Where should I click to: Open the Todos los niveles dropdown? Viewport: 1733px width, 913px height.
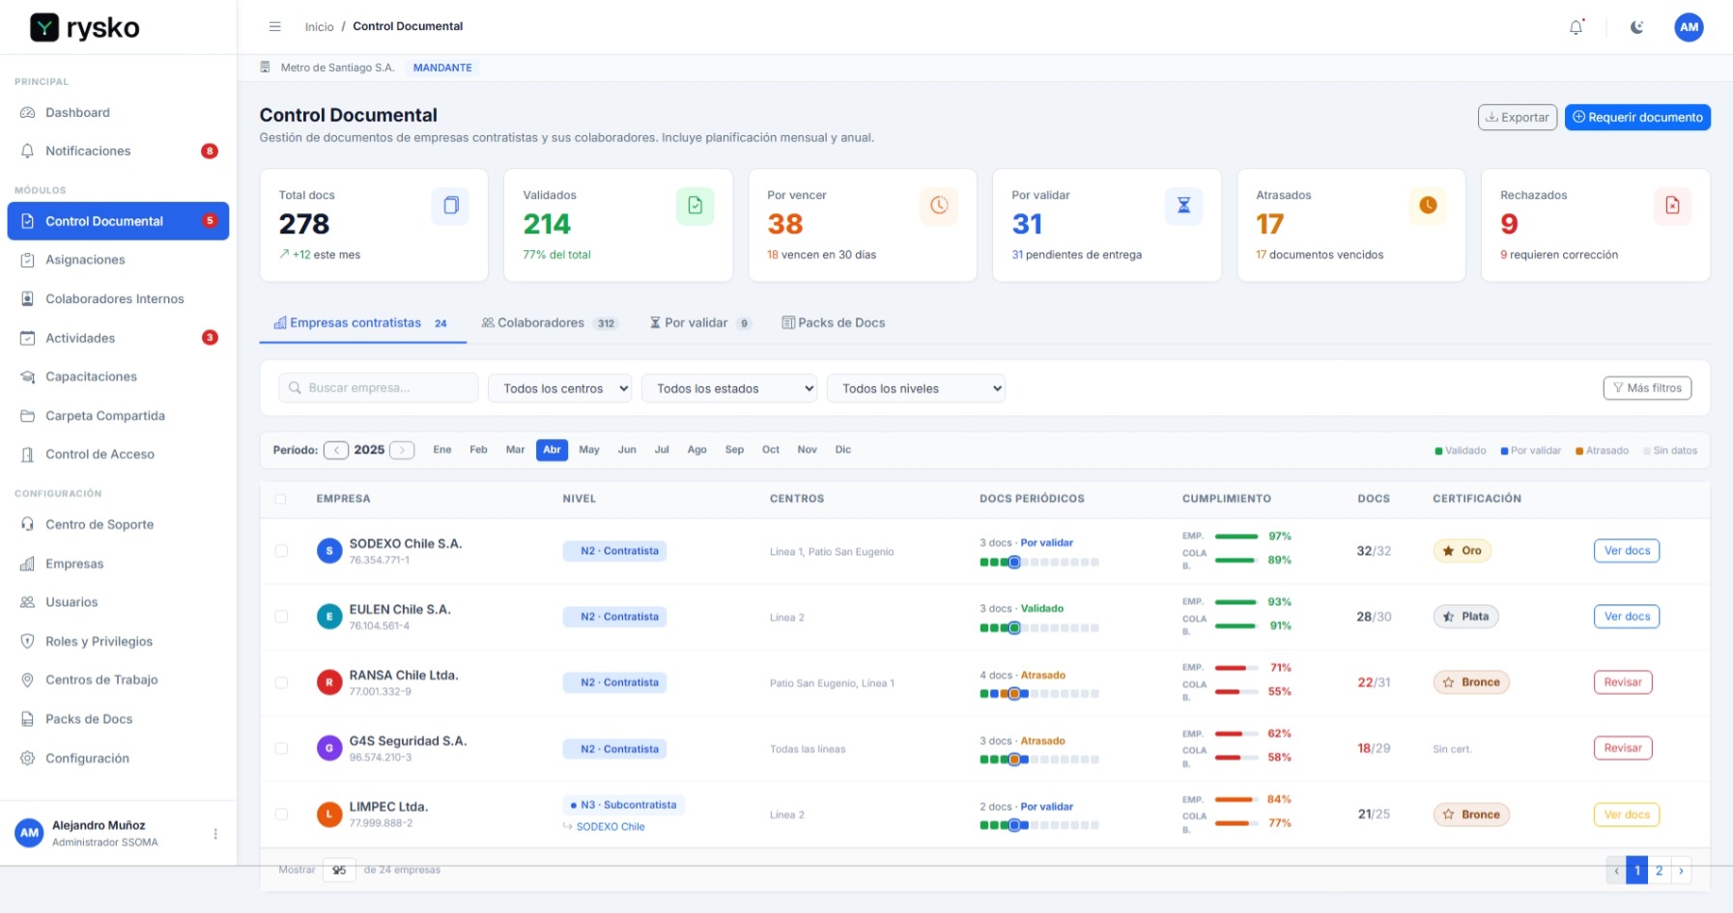[916, 388]
